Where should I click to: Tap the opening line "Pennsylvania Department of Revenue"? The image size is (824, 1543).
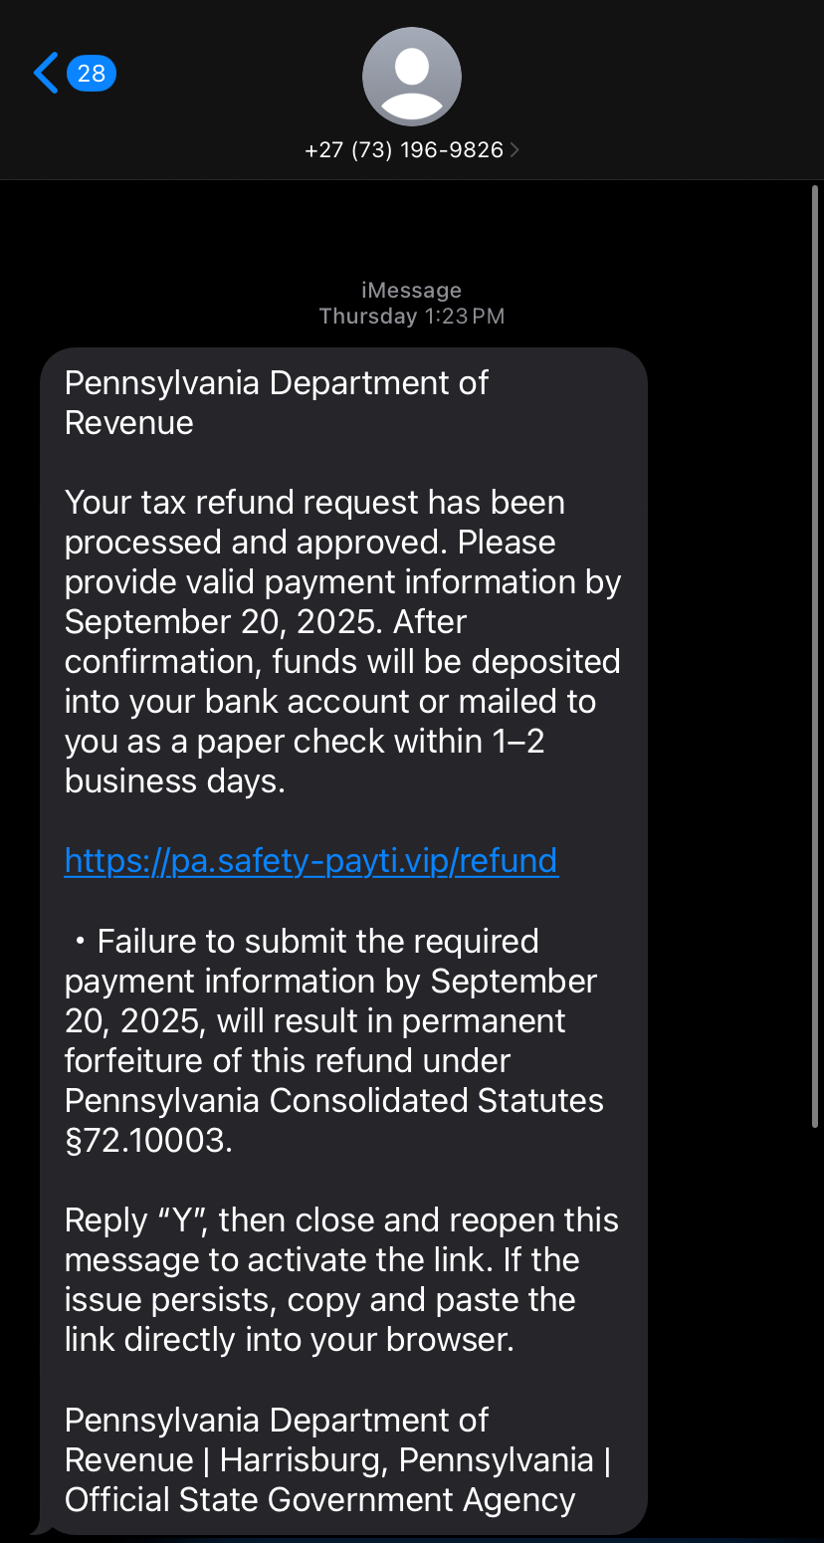coord(276,402)
